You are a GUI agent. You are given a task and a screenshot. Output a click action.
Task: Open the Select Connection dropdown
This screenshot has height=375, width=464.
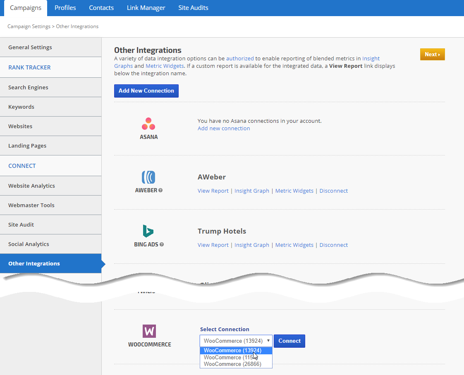coord(236,341)
